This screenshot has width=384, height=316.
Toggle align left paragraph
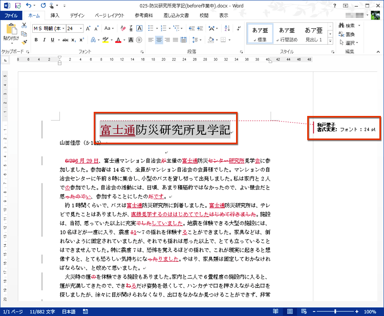151,39
